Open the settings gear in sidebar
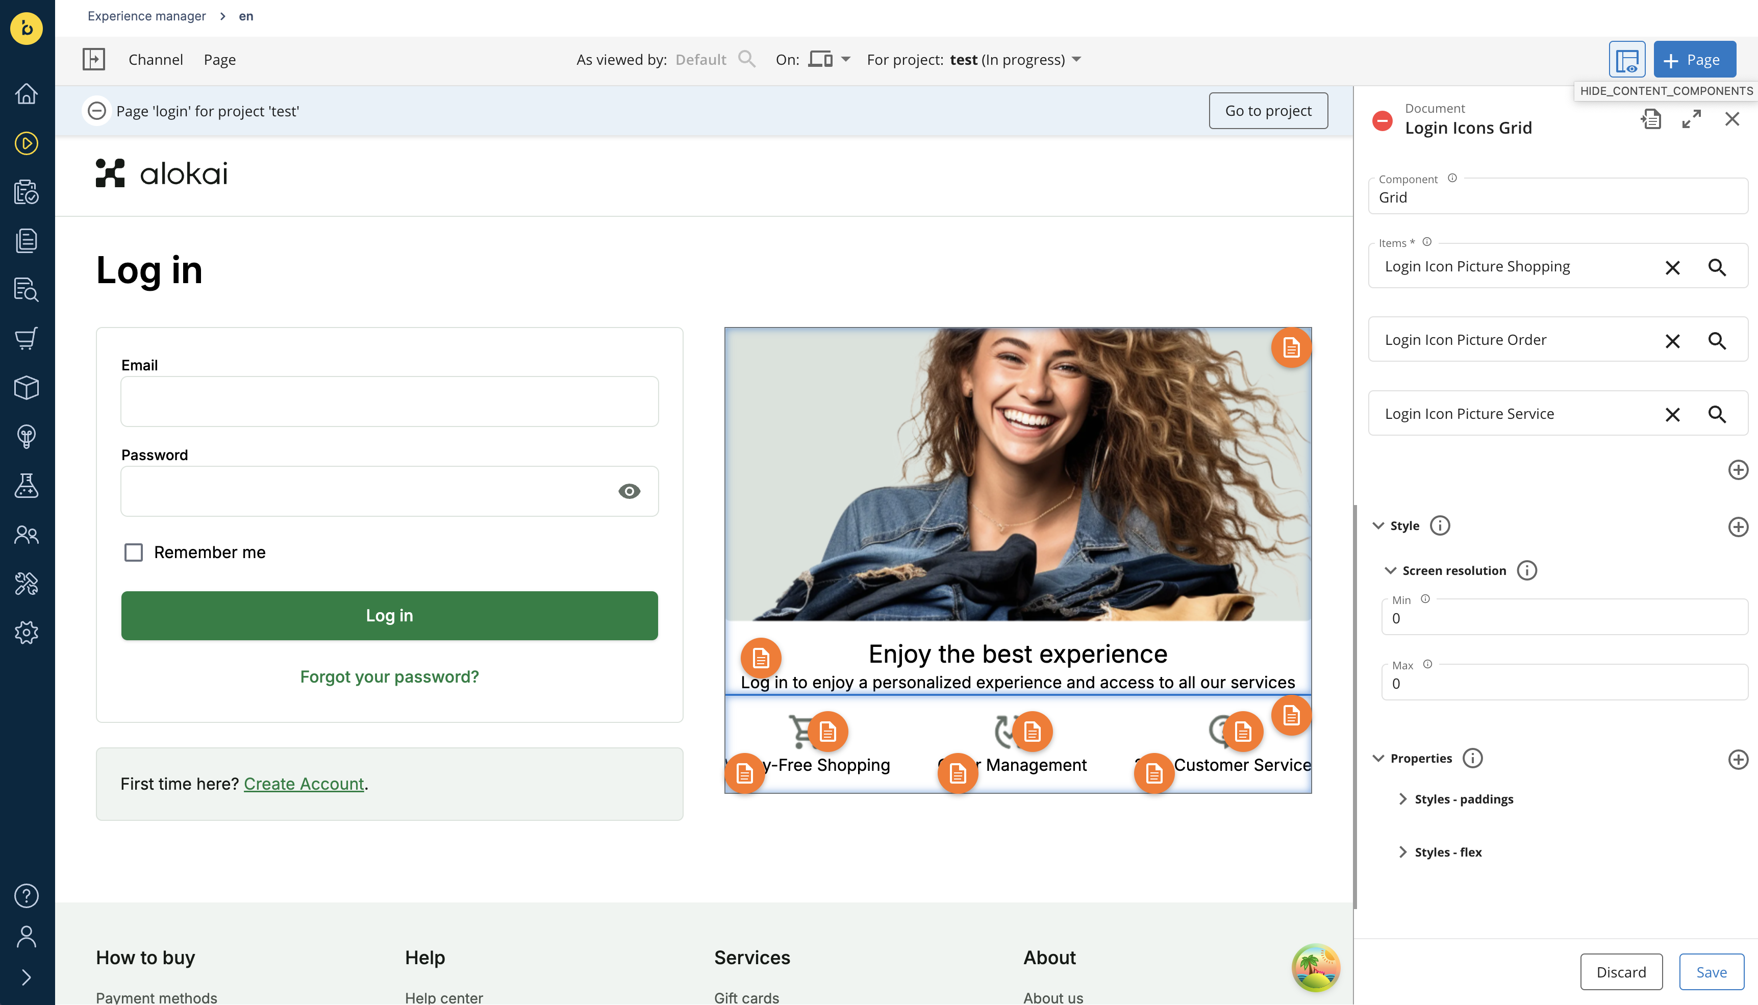Viewport: 1758px width, 1005px height. click(x=26, y=632)
